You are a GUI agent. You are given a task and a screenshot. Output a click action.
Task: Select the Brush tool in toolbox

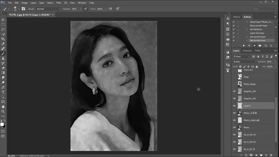click(3, 53)
